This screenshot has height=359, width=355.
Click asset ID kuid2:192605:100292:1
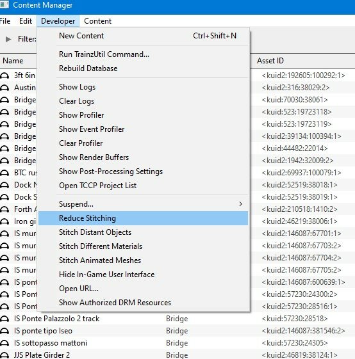303,76
